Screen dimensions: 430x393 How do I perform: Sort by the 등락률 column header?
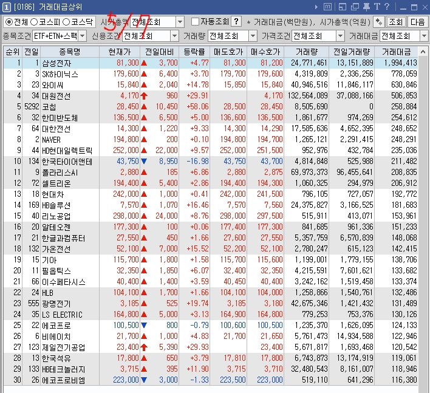click(x=194, y=52)
